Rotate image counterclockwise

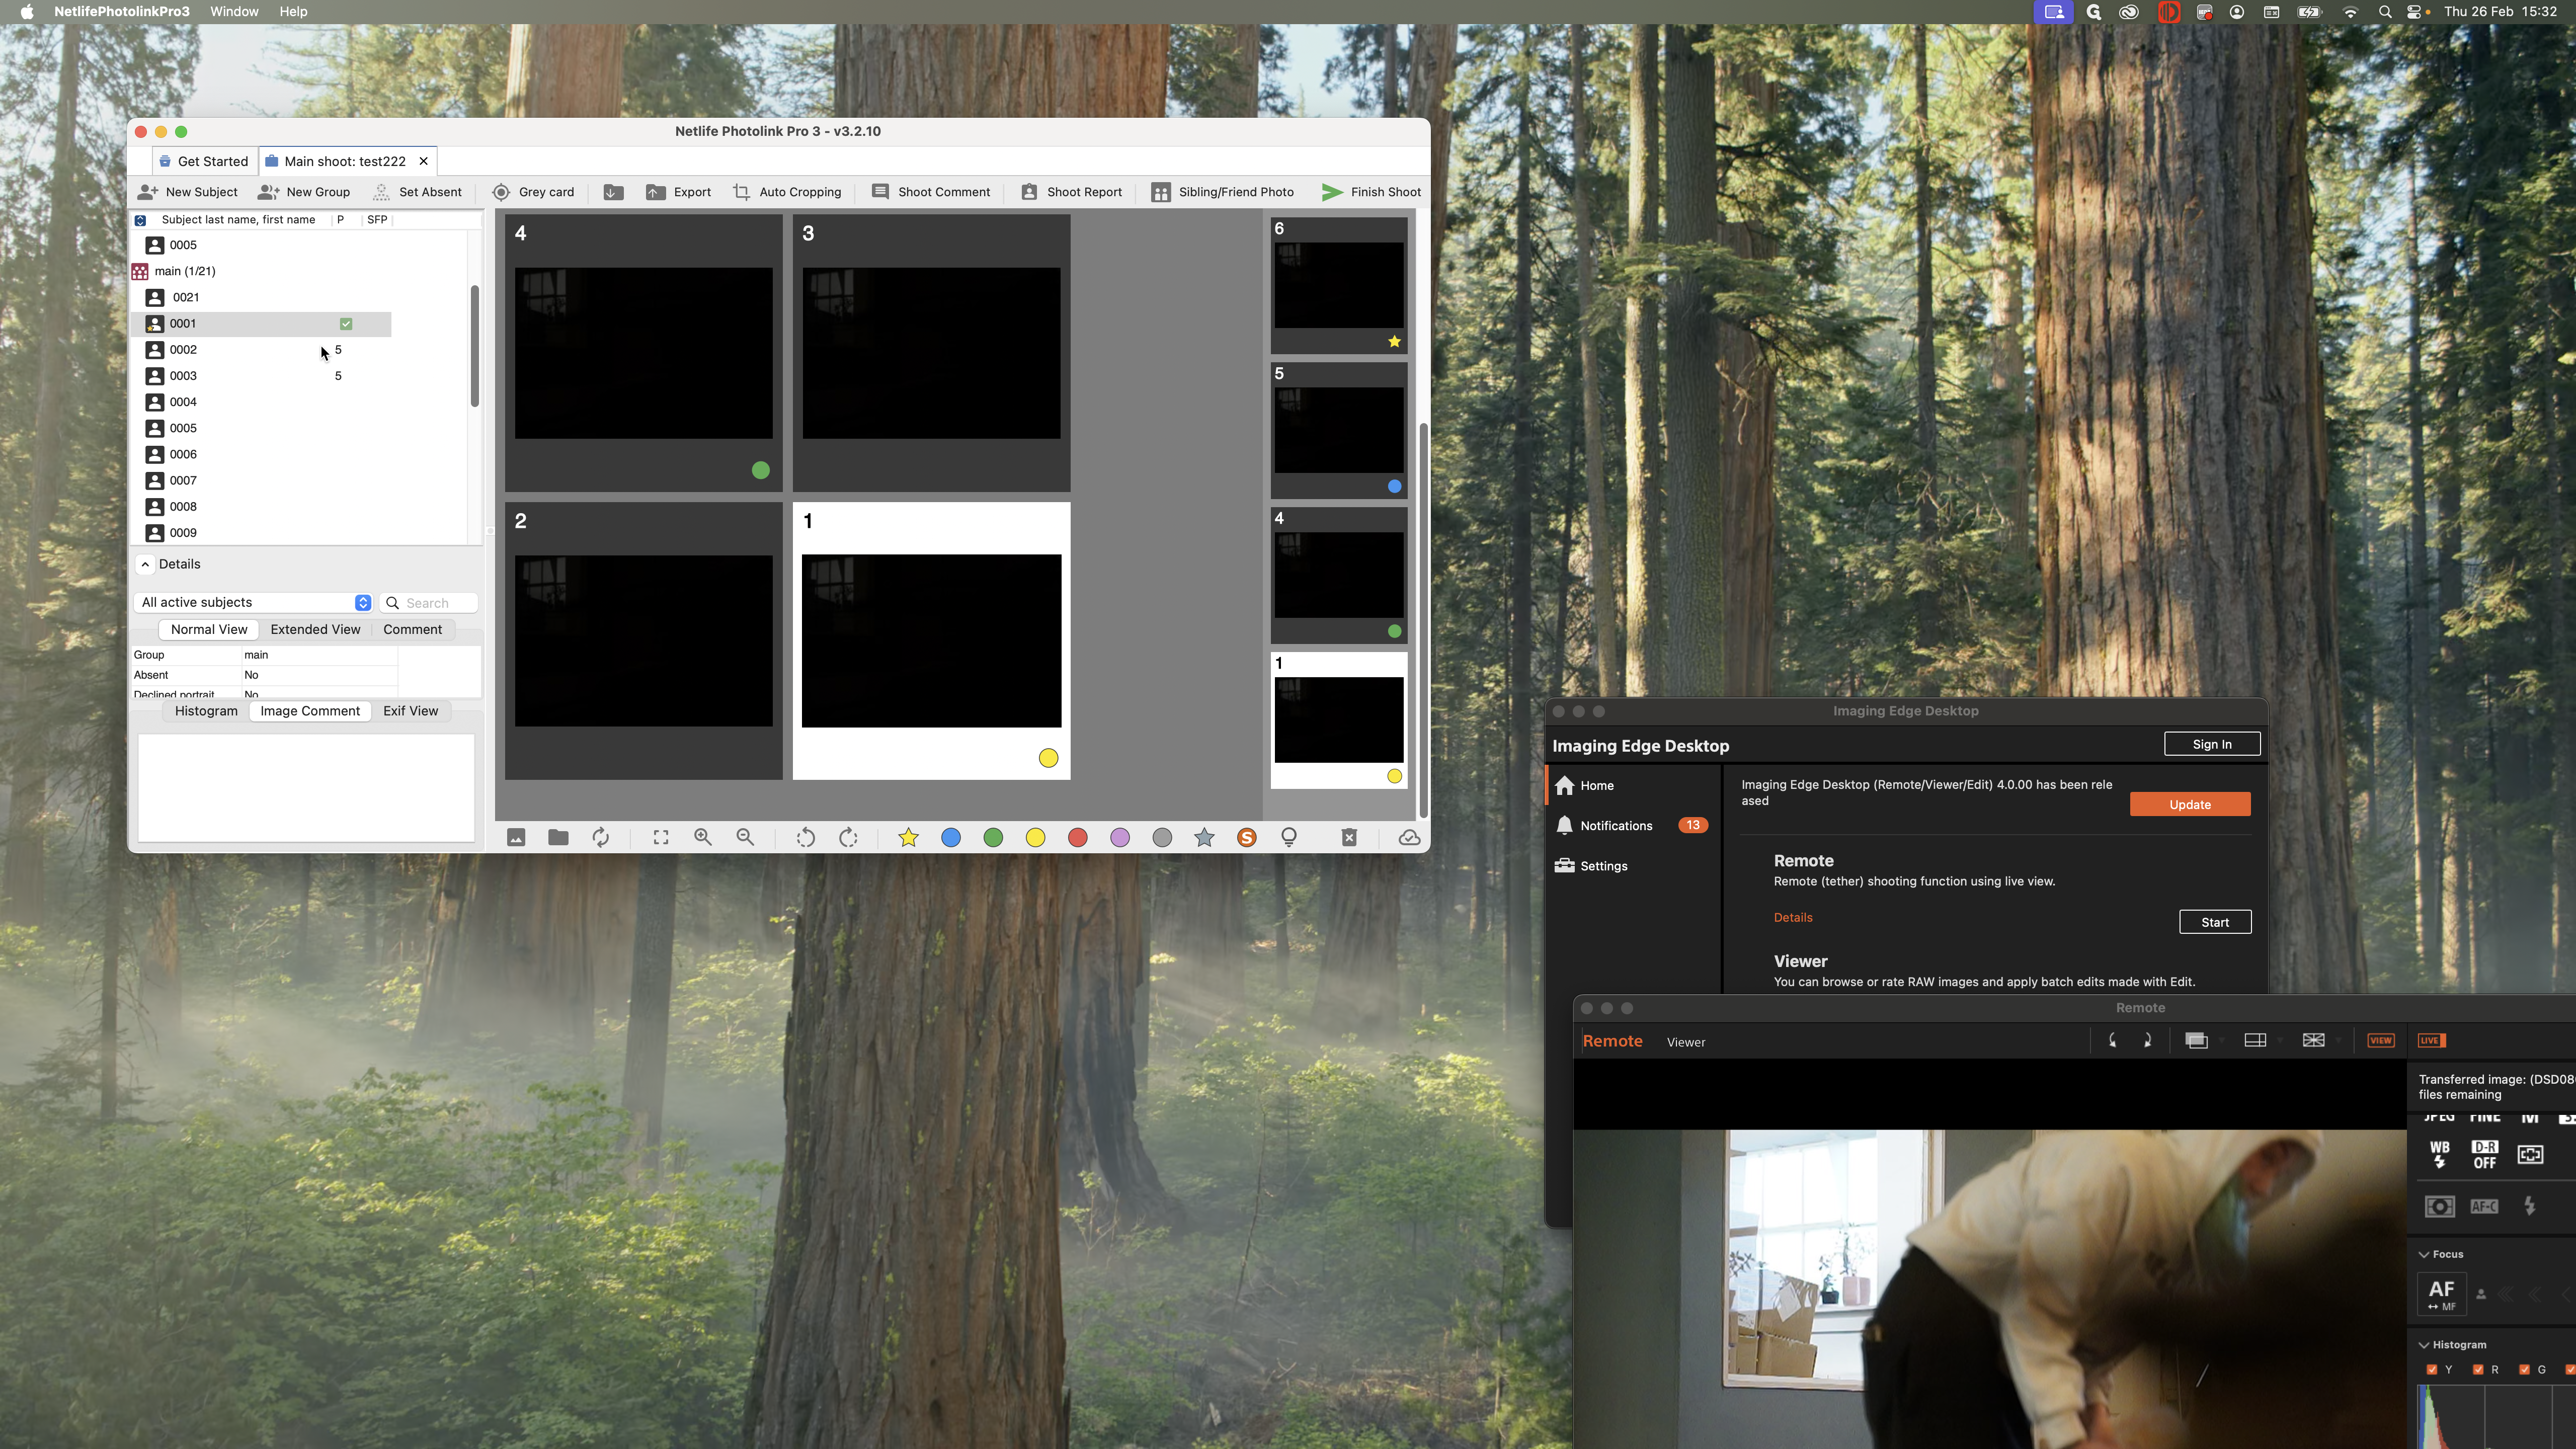click(x=805, y=838)
